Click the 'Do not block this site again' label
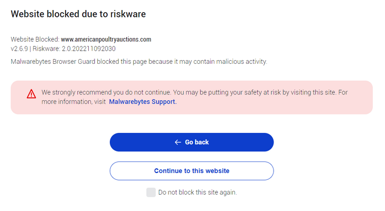 pyautogui.click(x=198, y=193)
